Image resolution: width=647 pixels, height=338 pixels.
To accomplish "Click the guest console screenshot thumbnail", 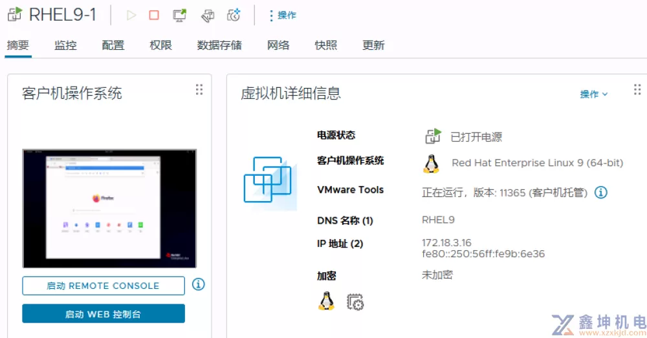I will pyautogui.click(x=109, y=209).
